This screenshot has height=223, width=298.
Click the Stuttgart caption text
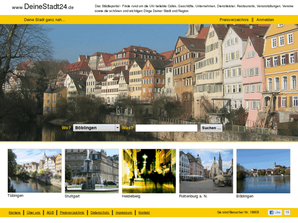pos(72,196)
